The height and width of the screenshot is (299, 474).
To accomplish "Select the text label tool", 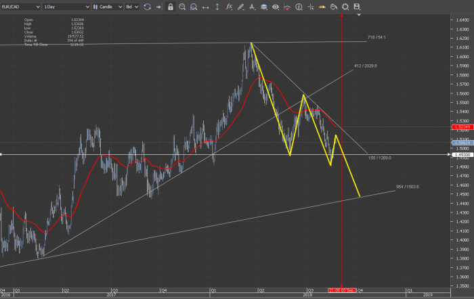I will click(x=252, y=7).
